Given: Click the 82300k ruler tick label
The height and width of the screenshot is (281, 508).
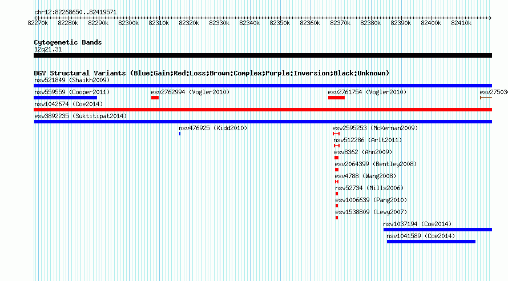Looking at the screenshot, I should (128, 23).
